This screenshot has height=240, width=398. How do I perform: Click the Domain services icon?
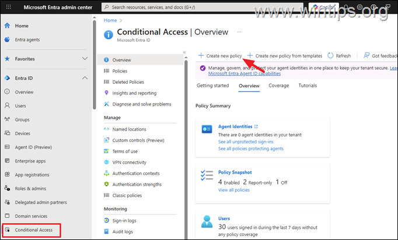pos(7,216)
